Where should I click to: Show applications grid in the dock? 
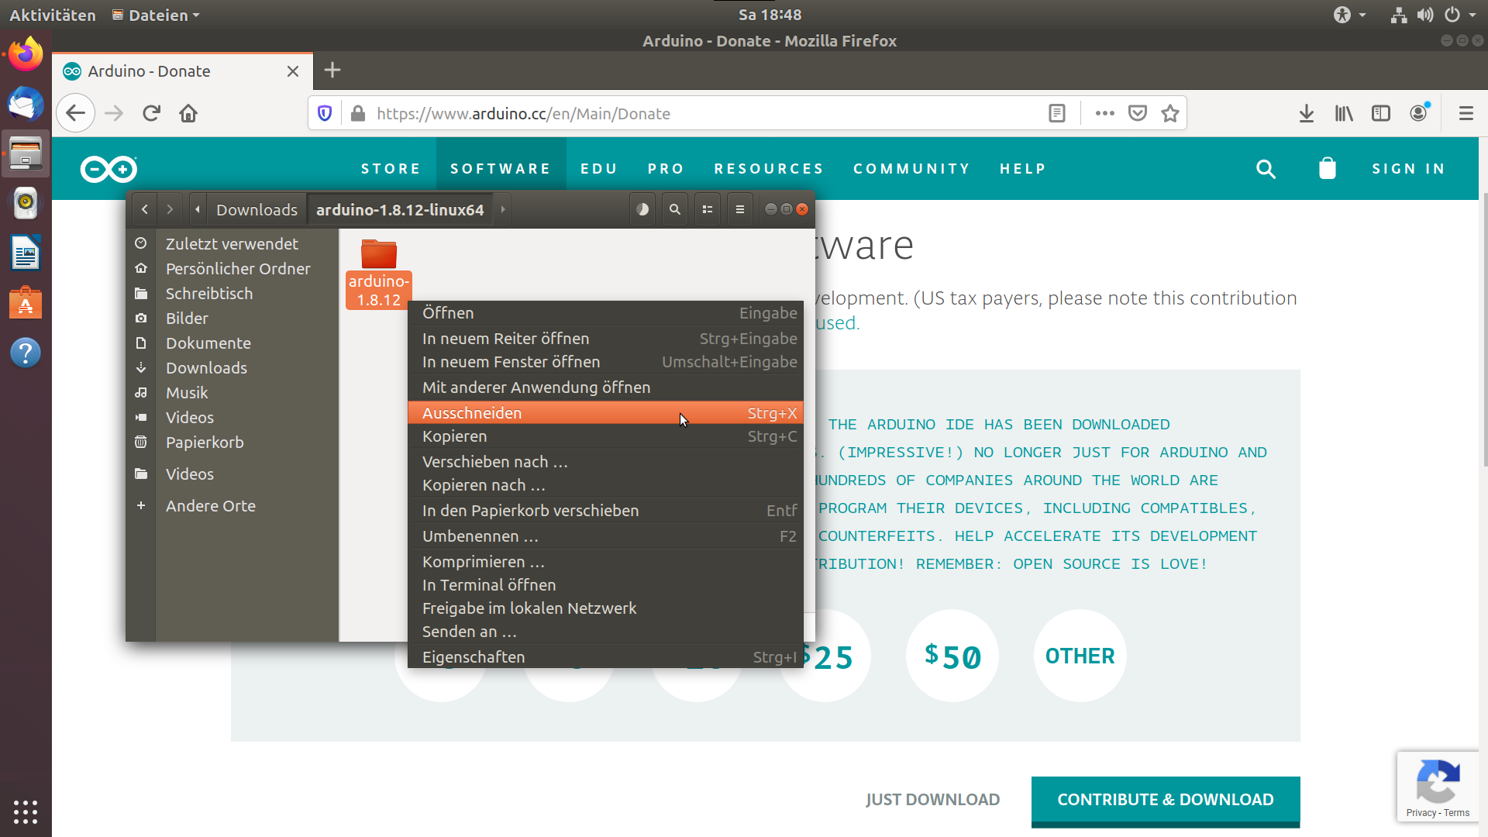pos(26,811)
